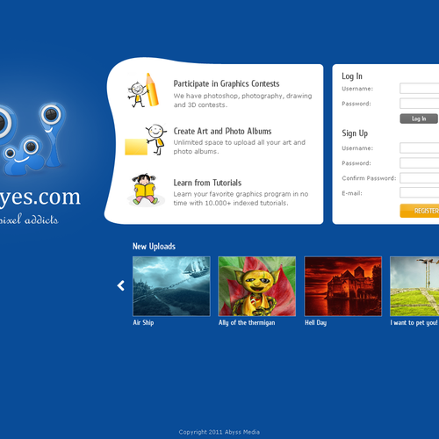Focus the E-mail input field

pyautogui.click(x=420, y=193)
